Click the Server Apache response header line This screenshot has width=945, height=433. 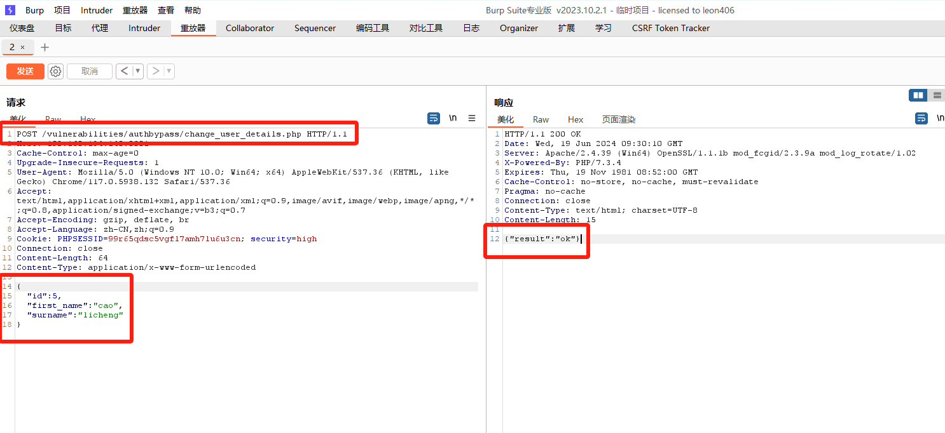[710, 153]
